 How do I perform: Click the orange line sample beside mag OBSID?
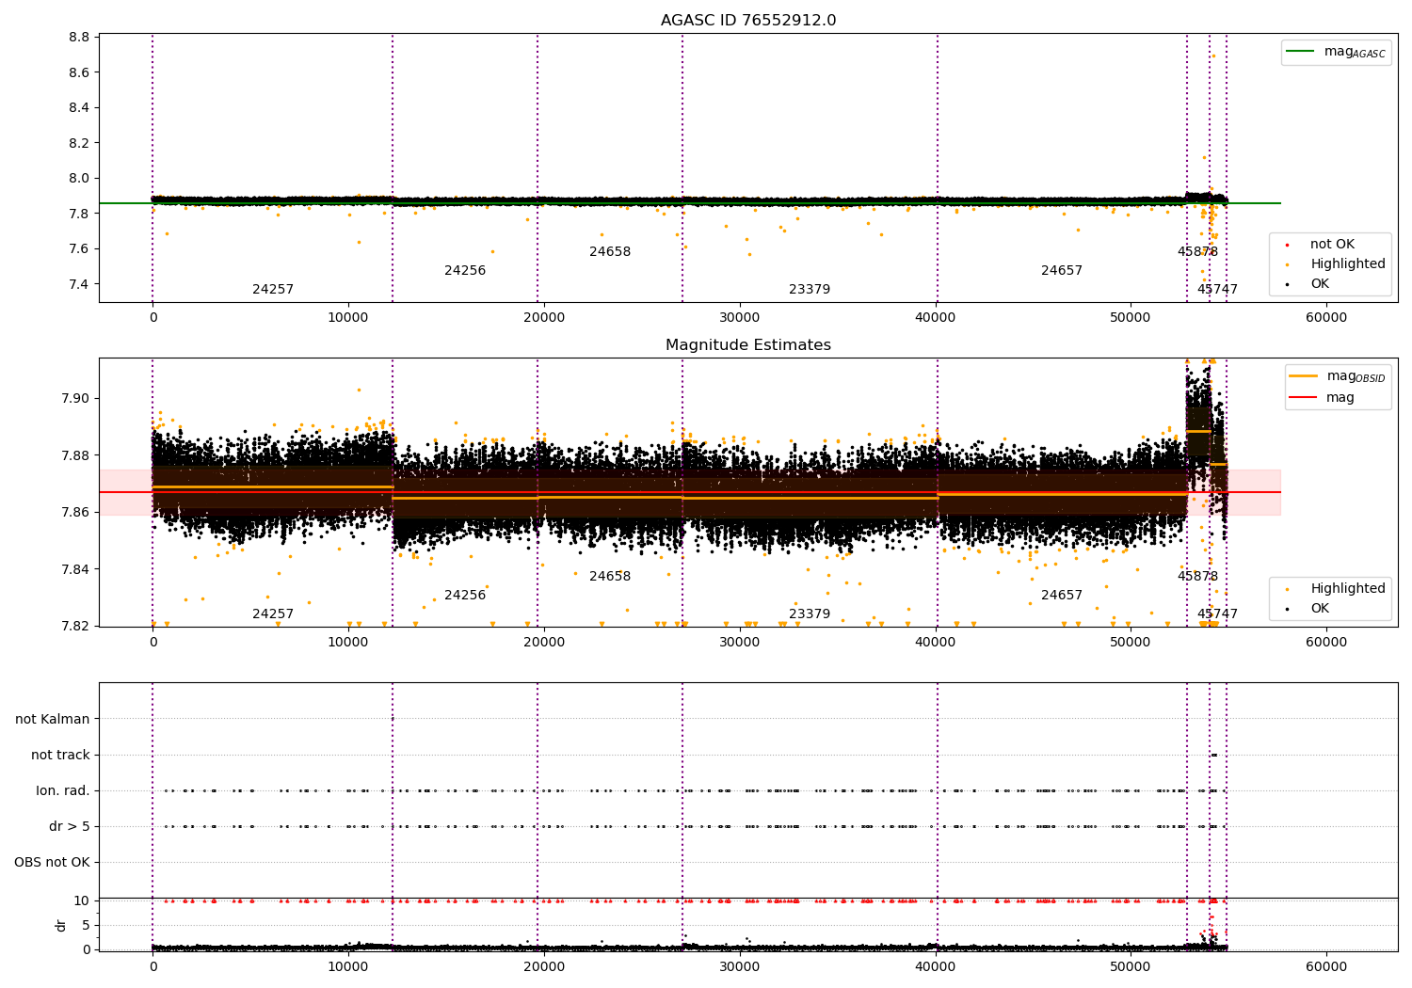click(x=1304, y=376)
